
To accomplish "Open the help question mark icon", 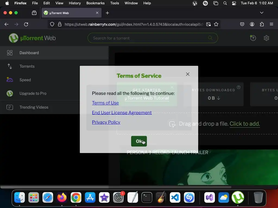I will point(253,38).
